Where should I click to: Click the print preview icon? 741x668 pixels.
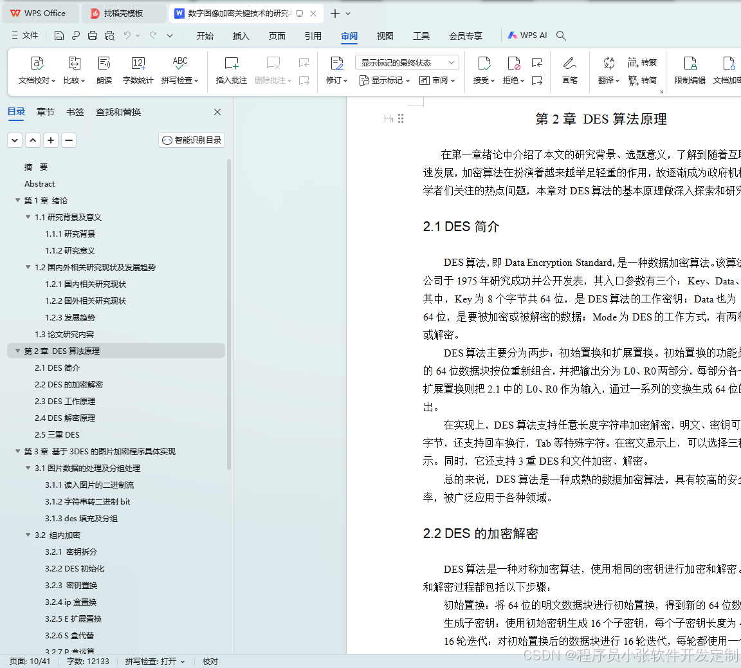click(109, 35)
